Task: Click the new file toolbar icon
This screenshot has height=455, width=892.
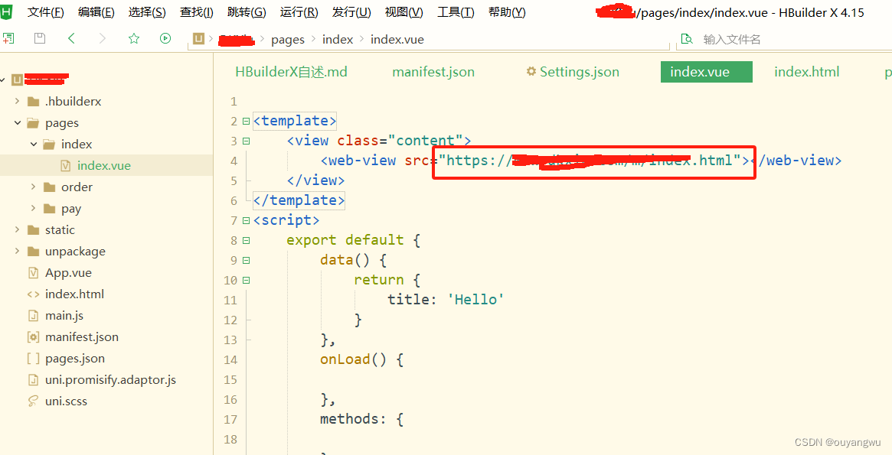Action: [x=8, y=39]
